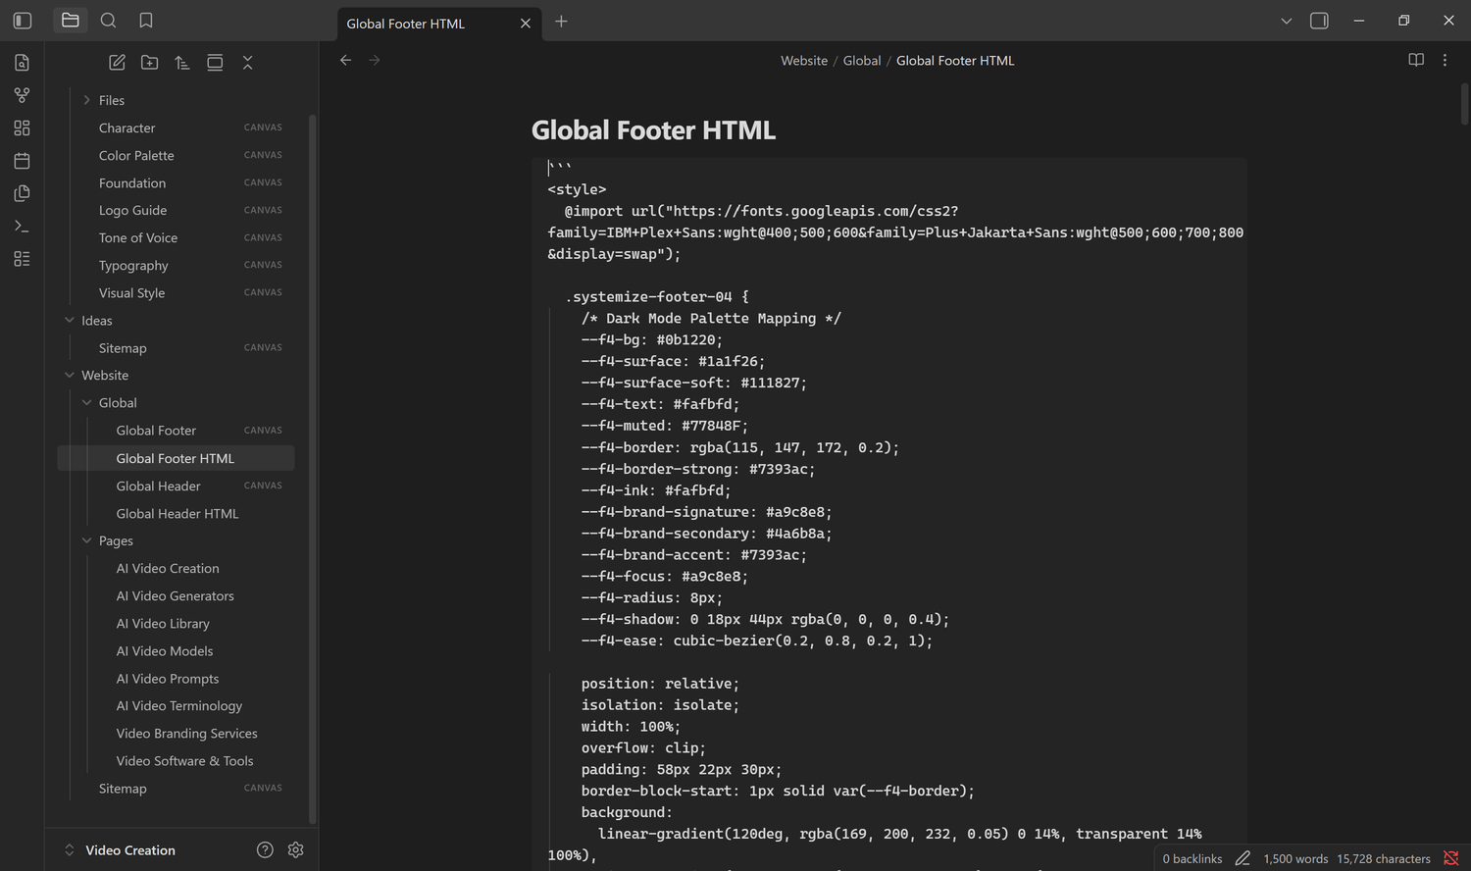Open a new tab with plus button

coord(561,21)
